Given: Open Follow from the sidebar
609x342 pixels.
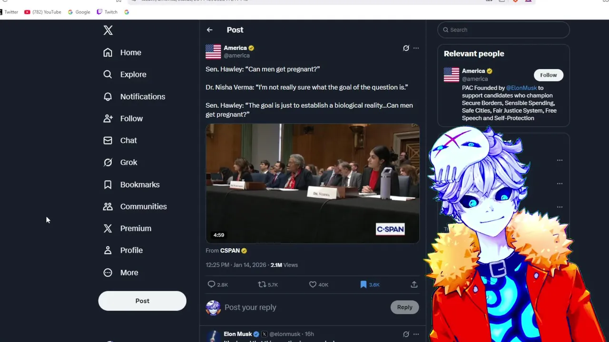Looking at the screenshot, I should coord(123,118).
